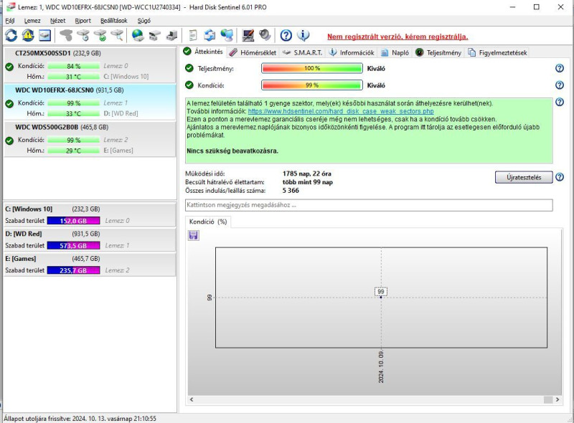Image resolution: width=574 pixels, height=423 pixels.
Task: Click the Újratesztelés button
Action: tap(524, 177)
